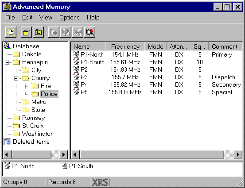245x188 pixels.
Task: Open the Options menu
Action: point(70,18)
